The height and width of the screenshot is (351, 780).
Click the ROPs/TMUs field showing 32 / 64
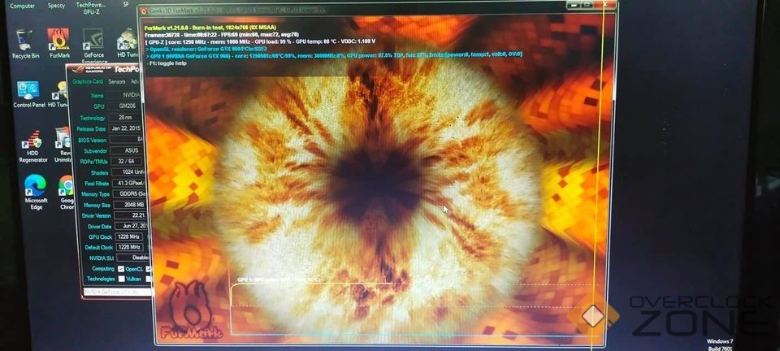click(x=127, y=161)
